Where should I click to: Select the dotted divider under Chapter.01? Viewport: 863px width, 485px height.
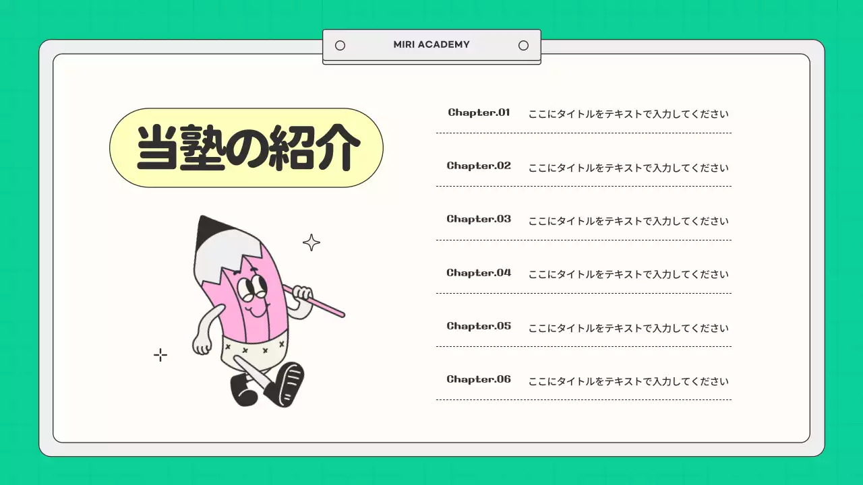pos(584,132)
